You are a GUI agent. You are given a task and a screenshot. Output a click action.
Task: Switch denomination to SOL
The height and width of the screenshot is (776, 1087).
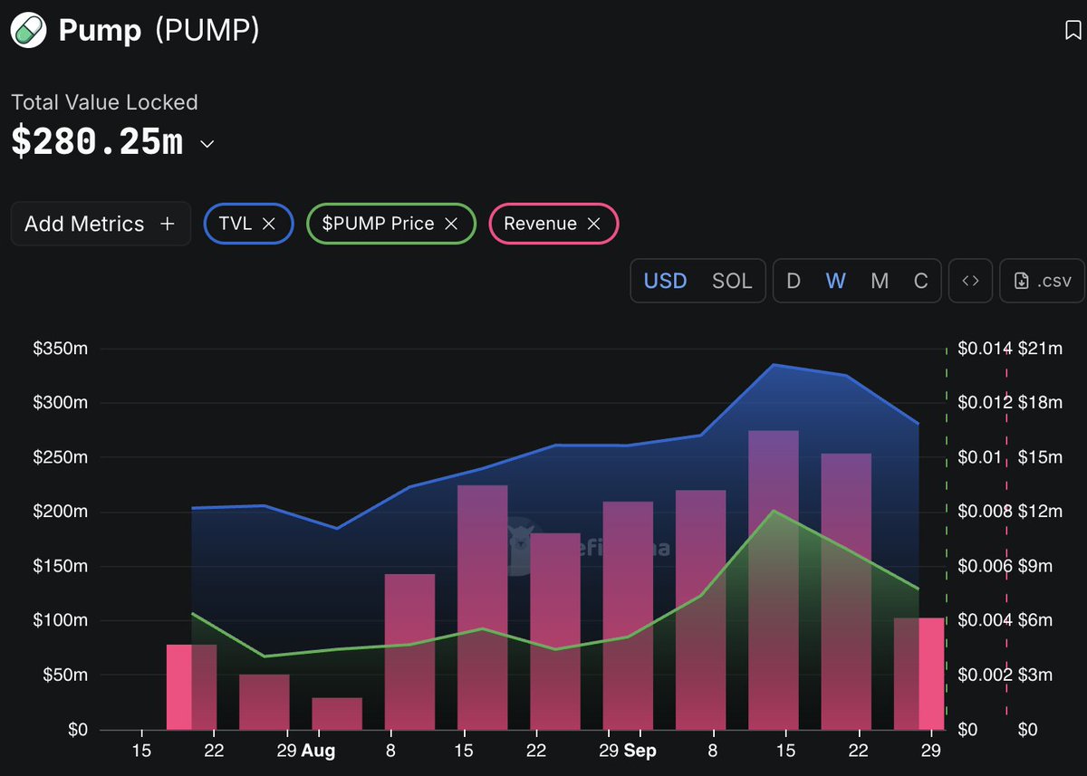(x=732, y=281)
